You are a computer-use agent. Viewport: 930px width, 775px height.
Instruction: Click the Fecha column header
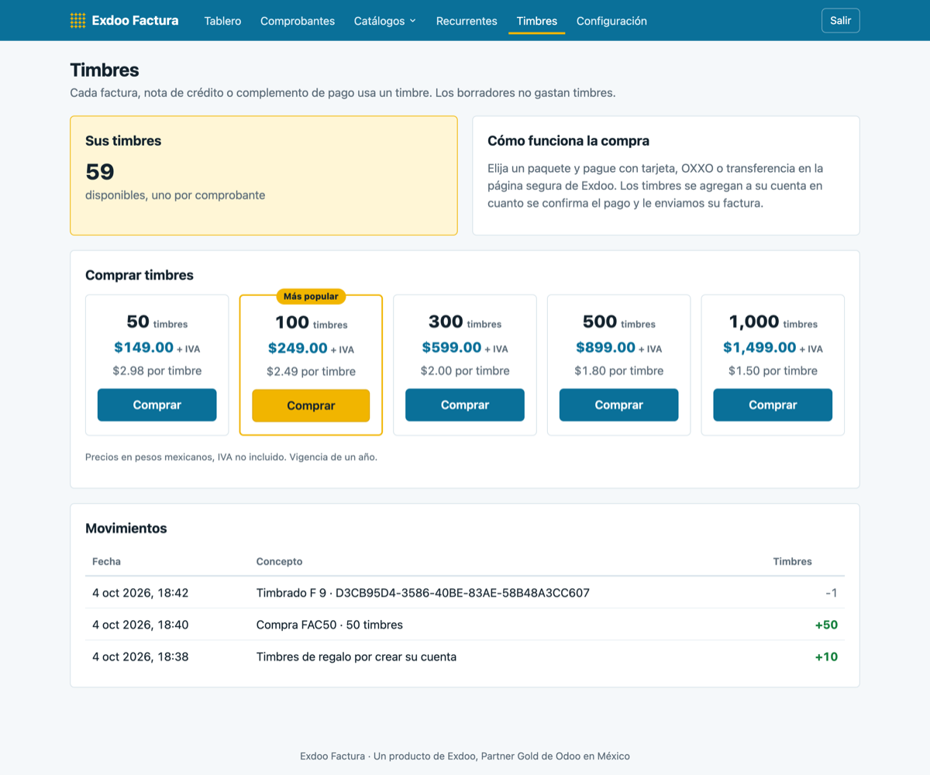coord(106,561)
